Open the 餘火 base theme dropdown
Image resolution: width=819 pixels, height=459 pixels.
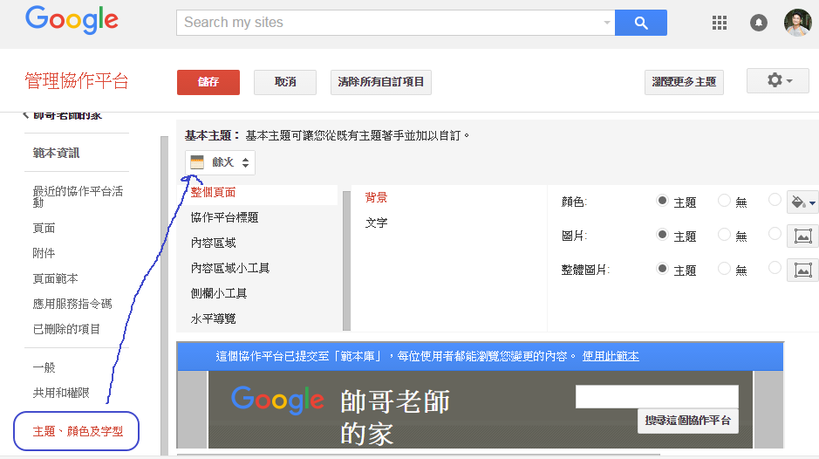pyautogui.click(x=221, y=162)
